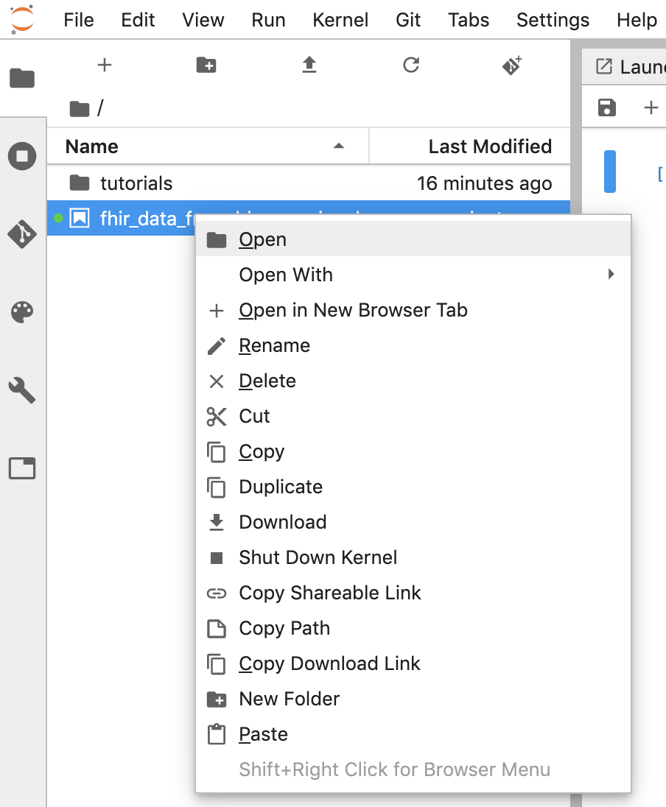Save notebook using the disk icon
The height and width of the screenshot is (807, 666).
click(606, 108)
